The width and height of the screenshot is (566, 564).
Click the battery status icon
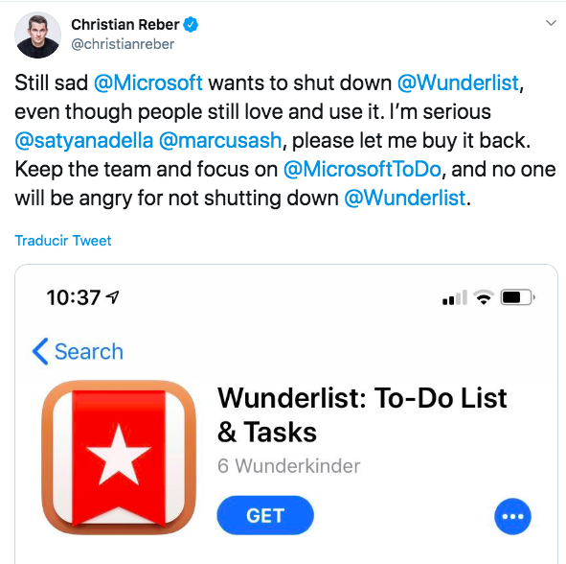[x=517, y=297]
